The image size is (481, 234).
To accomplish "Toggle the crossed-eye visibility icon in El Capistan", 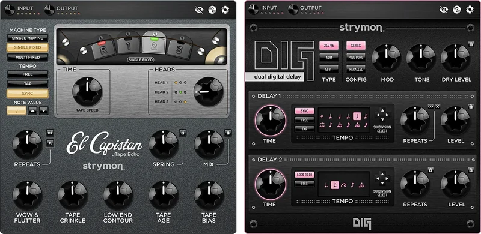I will point(199,10).
